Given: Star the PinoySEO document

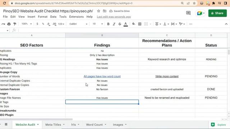Looking at the screenshot, I should coord(98,11).
